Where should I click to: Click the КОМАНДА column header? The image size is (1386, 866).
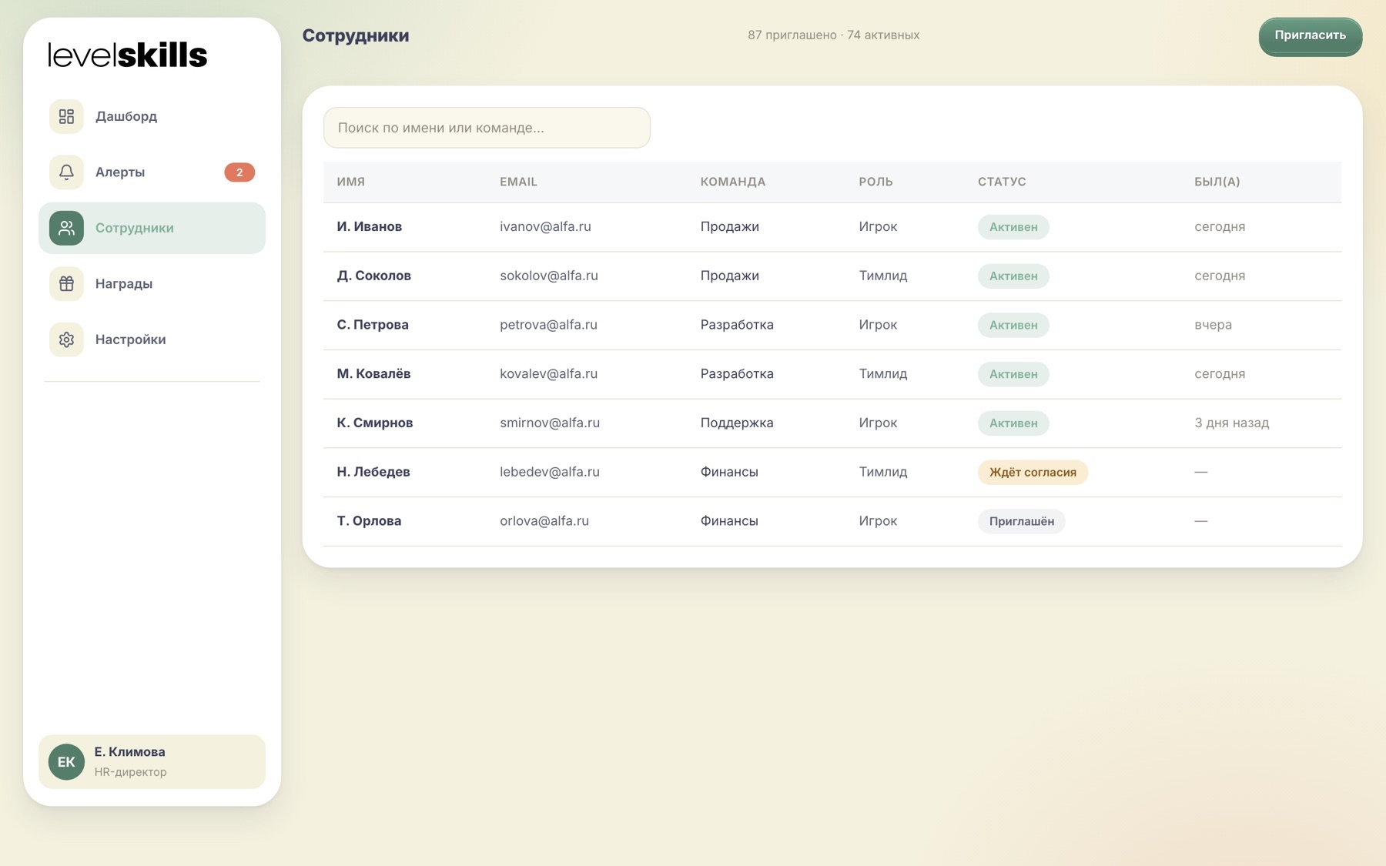(x=733, y=182)
